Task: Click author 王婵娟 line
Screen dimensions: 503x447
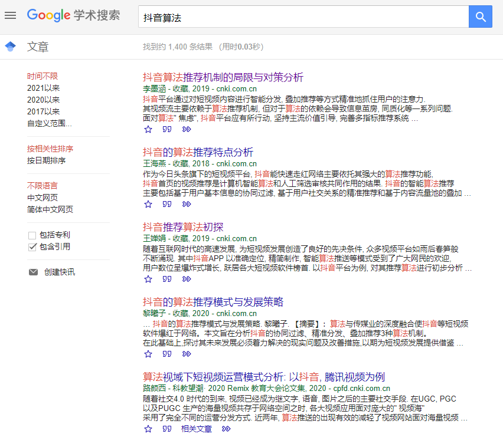Action: 200,239
